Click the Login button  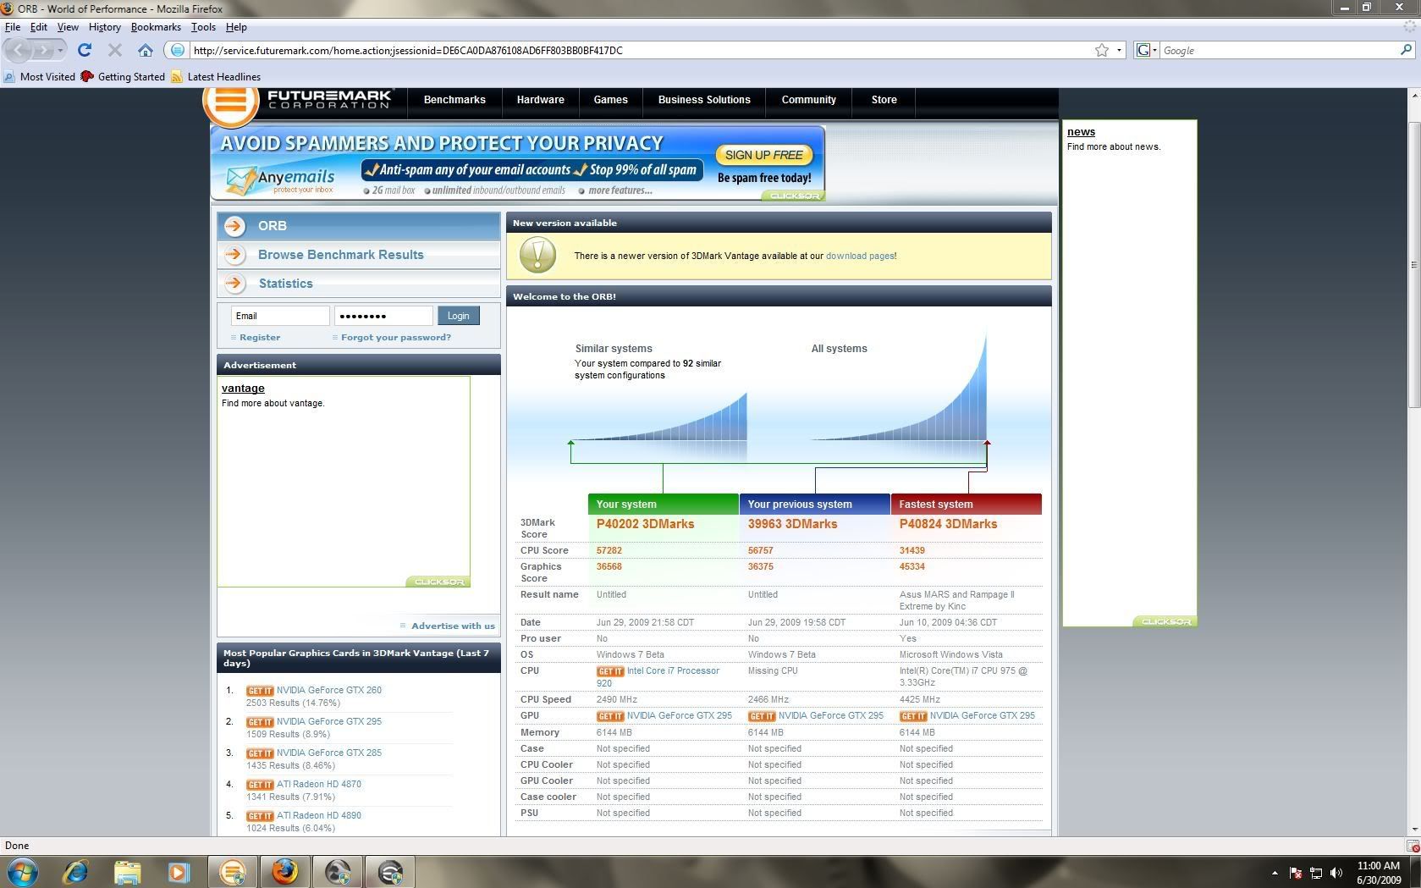[x=459, y=316]
